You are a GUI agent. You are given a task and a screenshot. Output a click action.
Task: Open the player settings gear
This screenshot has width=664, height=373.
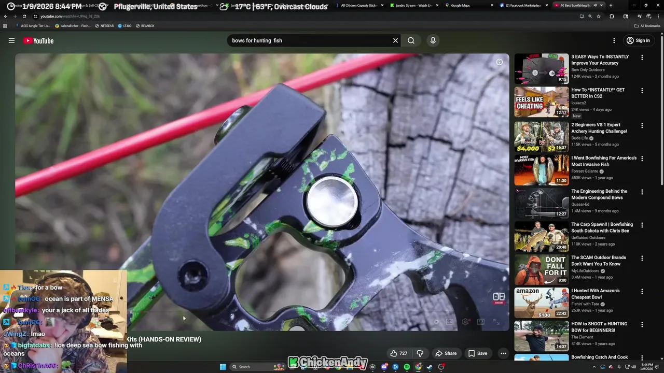tap(465, 322)
